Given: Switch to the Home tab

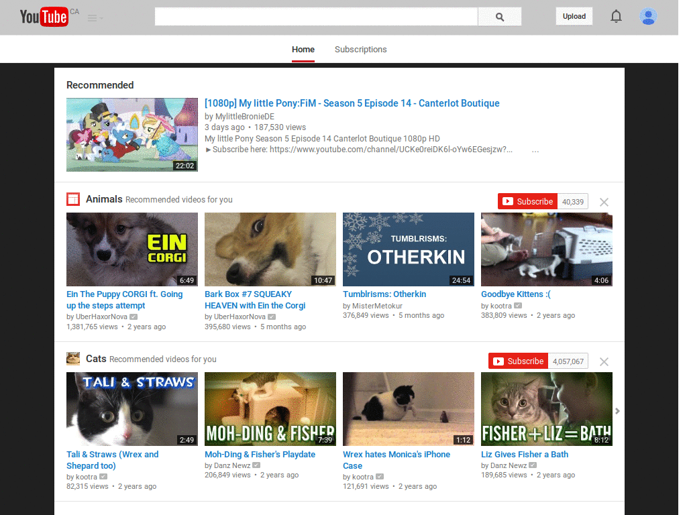Looking at the screenshot, I should (303, 50).
